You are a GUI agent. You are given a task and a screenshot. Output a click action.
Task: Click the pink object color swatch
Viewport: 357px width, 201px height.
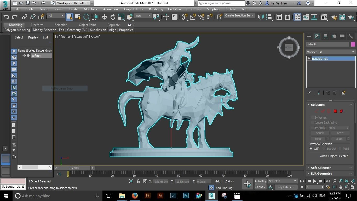point(353,44)
